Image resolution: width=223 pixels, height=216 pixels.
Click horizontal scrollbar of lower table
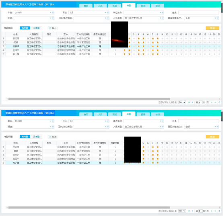pyautogui.click(x=89, y=207)
